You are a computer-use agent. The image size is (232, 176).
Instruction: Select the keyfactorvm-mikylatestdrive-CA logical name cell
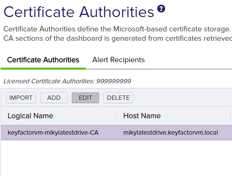pyautogui.click(x=53, y=133)
